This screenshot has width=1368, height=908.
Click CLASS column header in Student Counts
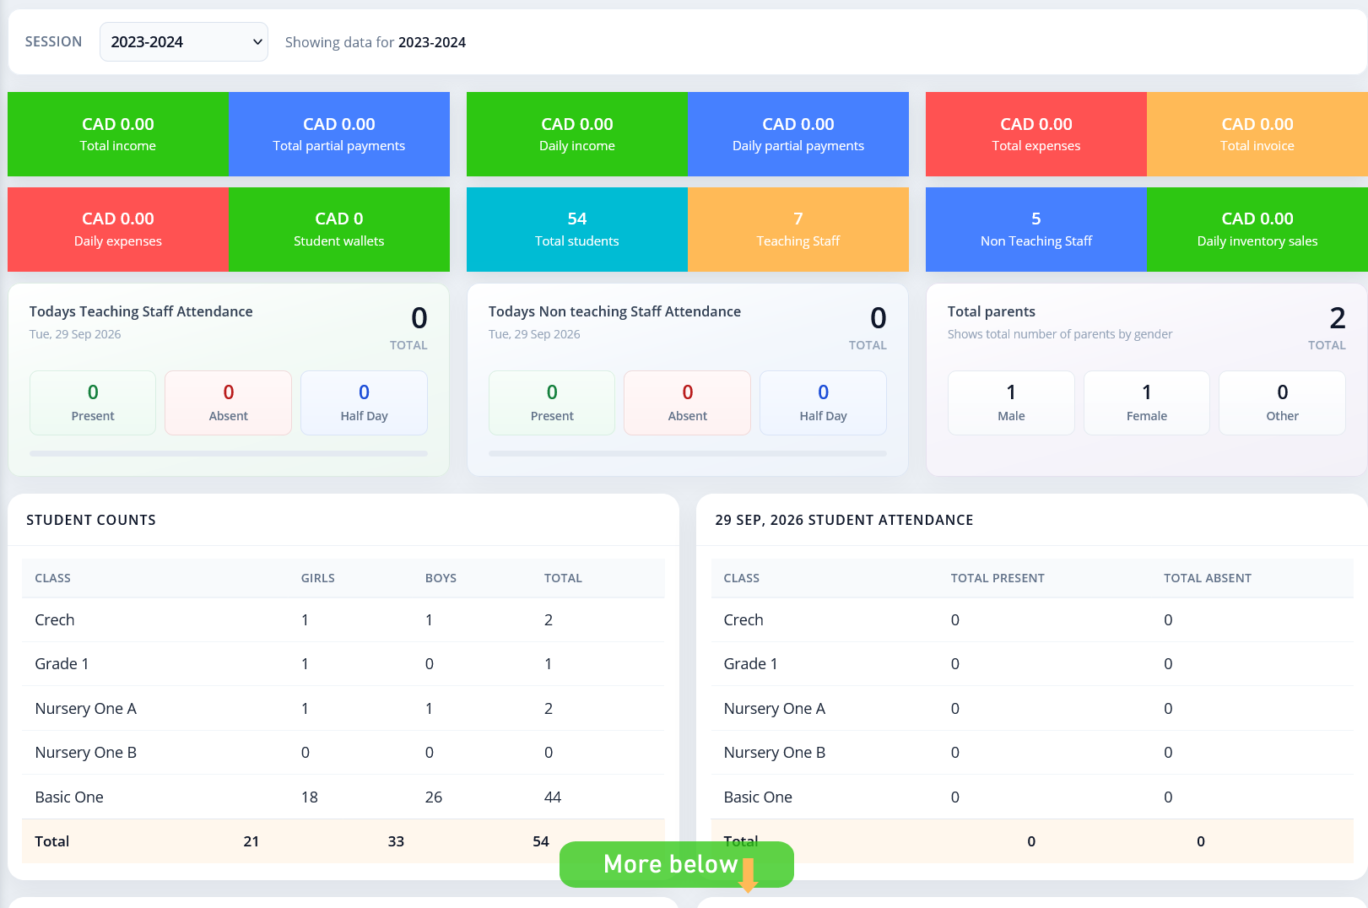coord(52,578)
